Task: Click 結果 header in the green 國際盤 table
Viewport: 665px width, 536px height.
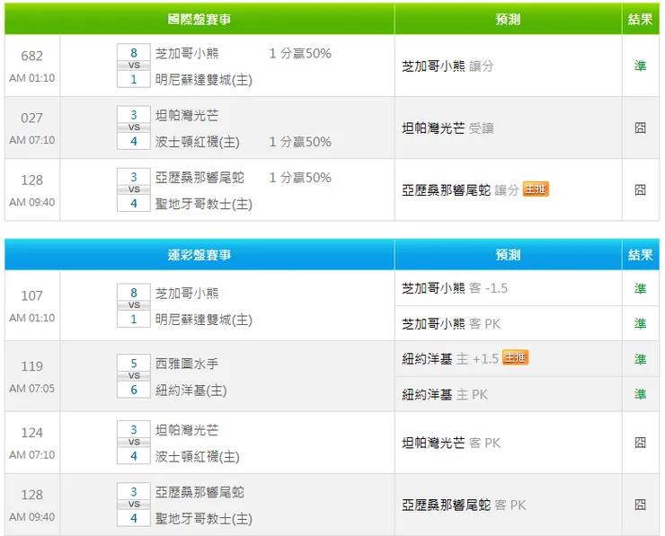Action: (x=641, y=19)
